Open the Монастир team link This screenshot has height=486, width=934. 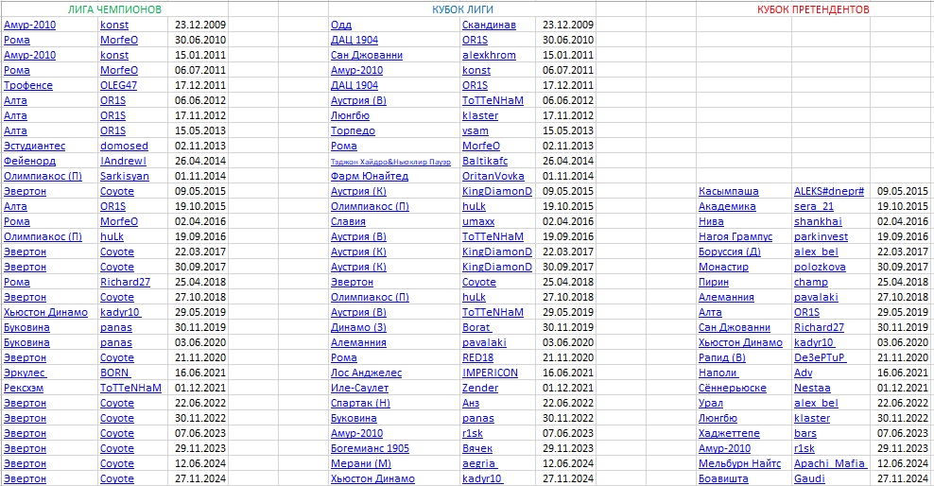(723, 267)
